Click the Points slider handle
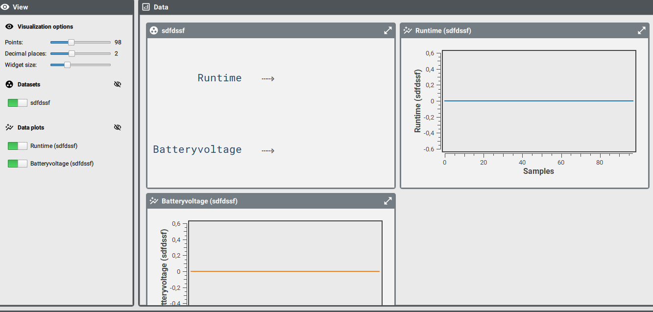653x312 pixels. coord(71,42)
